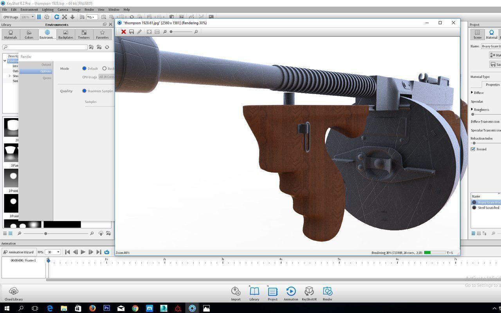Switch library to list view

click(5, 233)
